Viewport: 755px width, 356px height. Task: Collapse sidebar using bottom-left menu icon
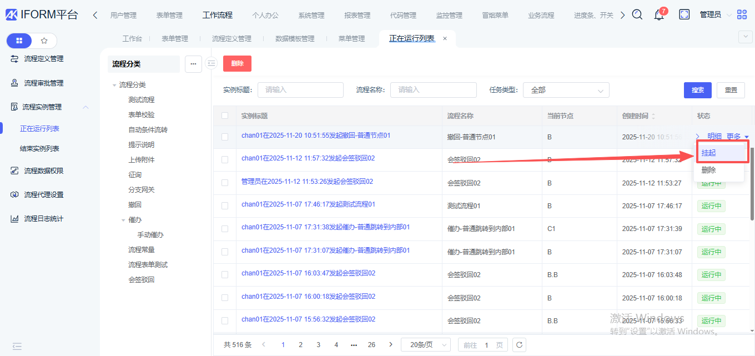pyautogui.click(x=17, y=346)
